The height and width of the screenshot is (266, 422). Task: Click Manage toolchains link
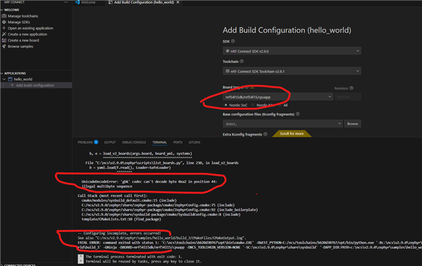23,16
